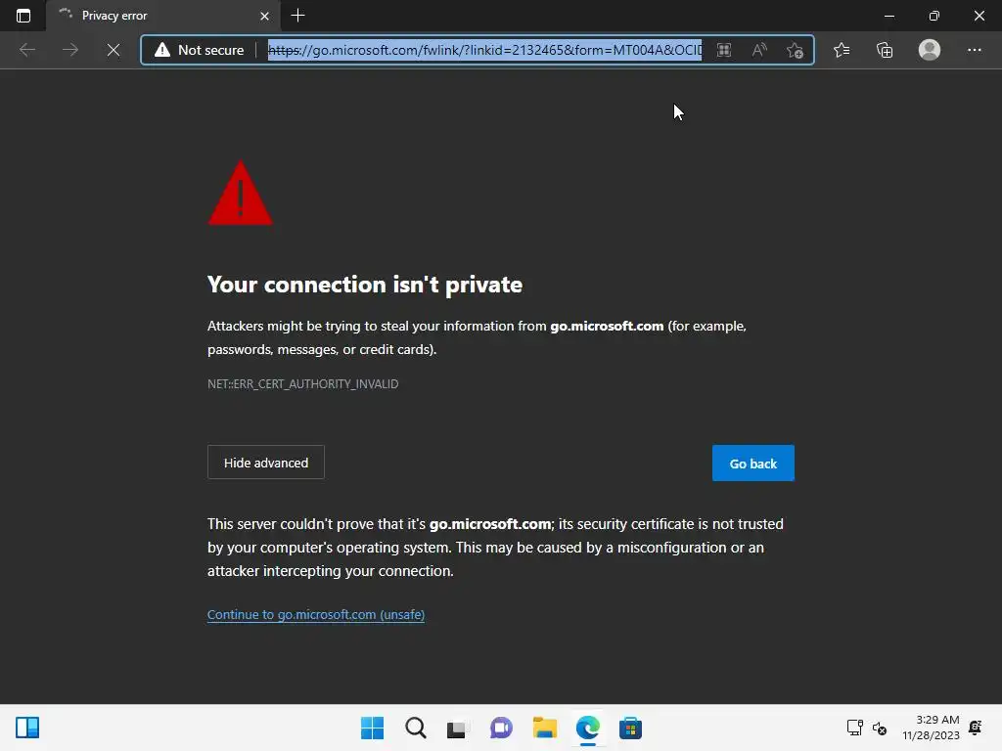This screenshot has height=751, width=1002.
Task: Select the Privacy error tab
Action: click(x=162, y=16)
